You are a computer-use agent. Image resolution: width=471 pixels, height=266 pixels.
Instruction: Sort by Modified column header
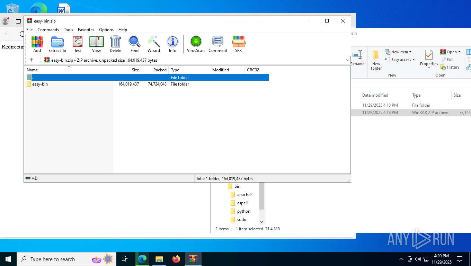pyautogui.click(x=227, y=70)
